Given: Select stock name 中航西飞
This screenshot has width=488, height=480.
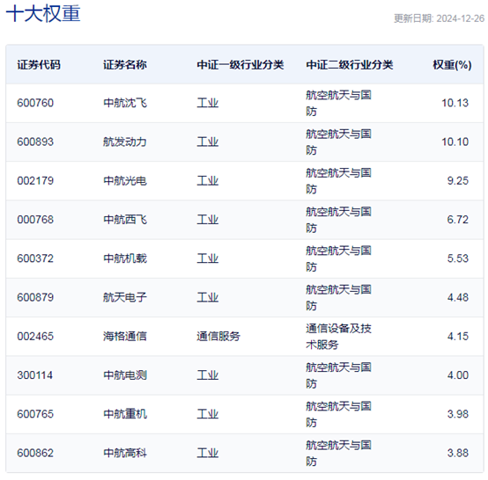Looking at the screenshot, I should tap(125, 219).
